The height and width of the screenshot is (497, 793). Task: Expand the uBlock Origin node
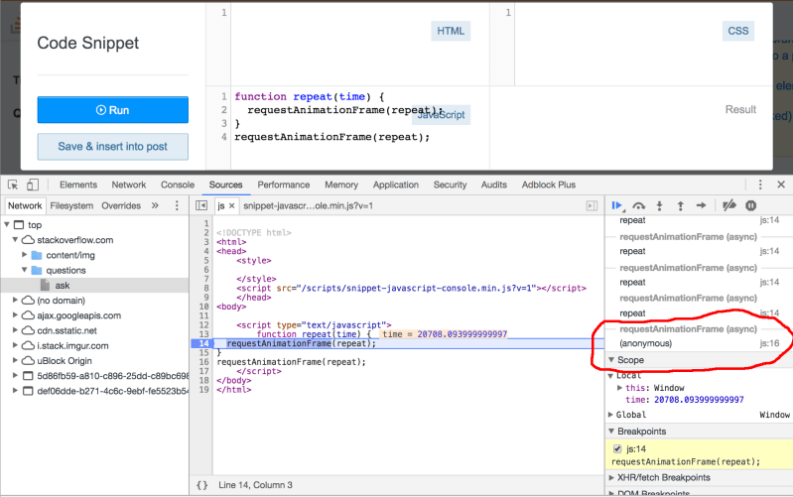coord(15,361)
